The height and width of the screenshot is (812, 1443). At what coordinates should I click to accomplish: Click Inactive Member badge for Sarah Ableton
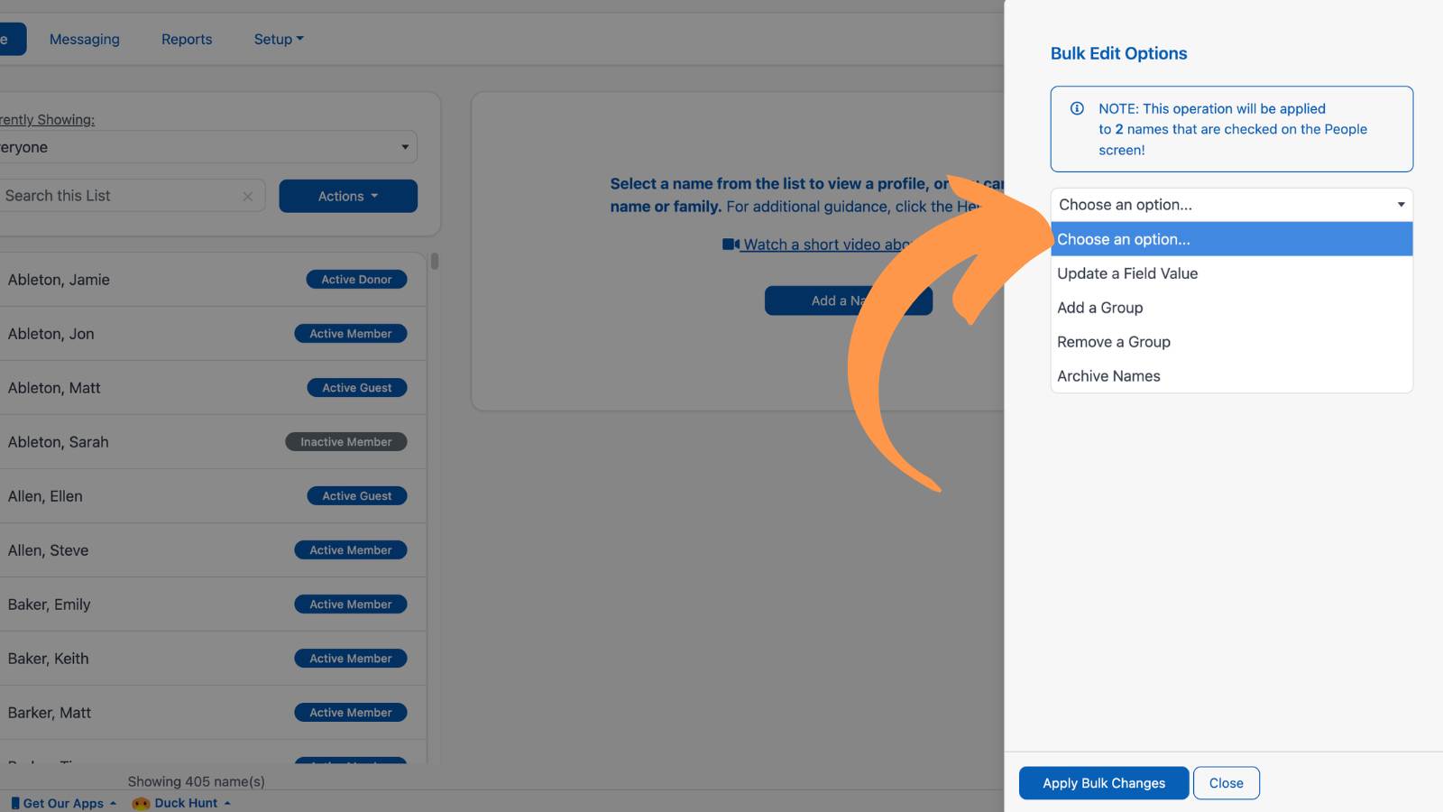tap(346, 442)
